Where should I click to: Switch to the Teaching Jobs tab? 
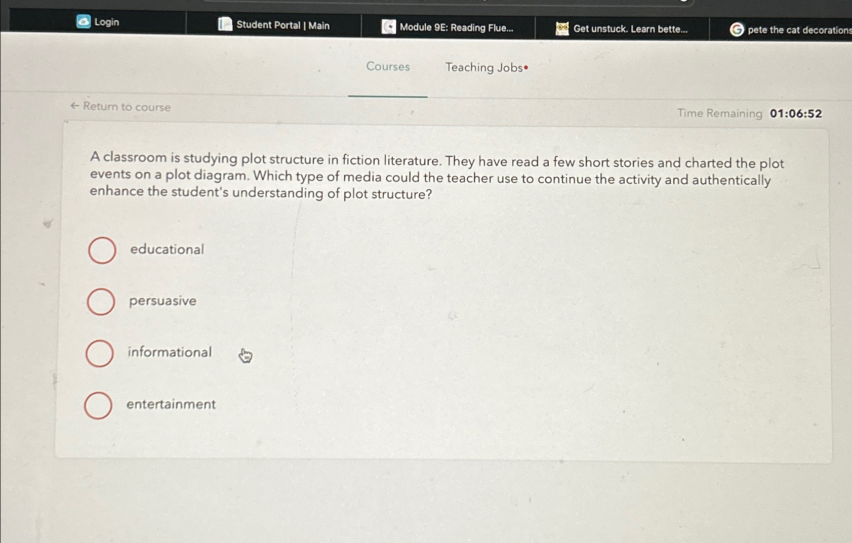(x=484, y=67)
